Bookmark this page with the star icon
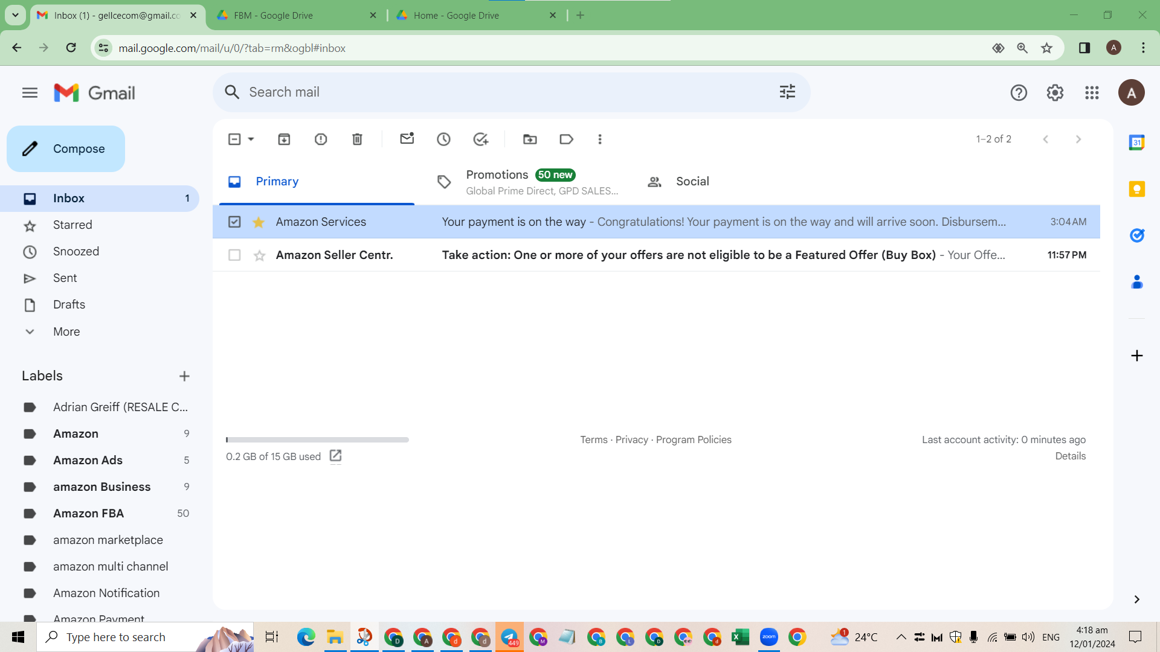Screen dimensions: 1160x652 point(1047,48)
